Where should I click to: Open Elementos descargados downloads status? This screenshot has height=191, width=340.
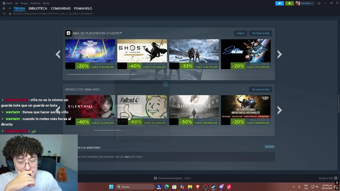coord(172,178)
